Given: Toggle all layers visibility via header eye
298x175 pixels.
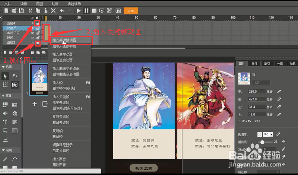Looking at the screenshot, I should coord(32,17).
